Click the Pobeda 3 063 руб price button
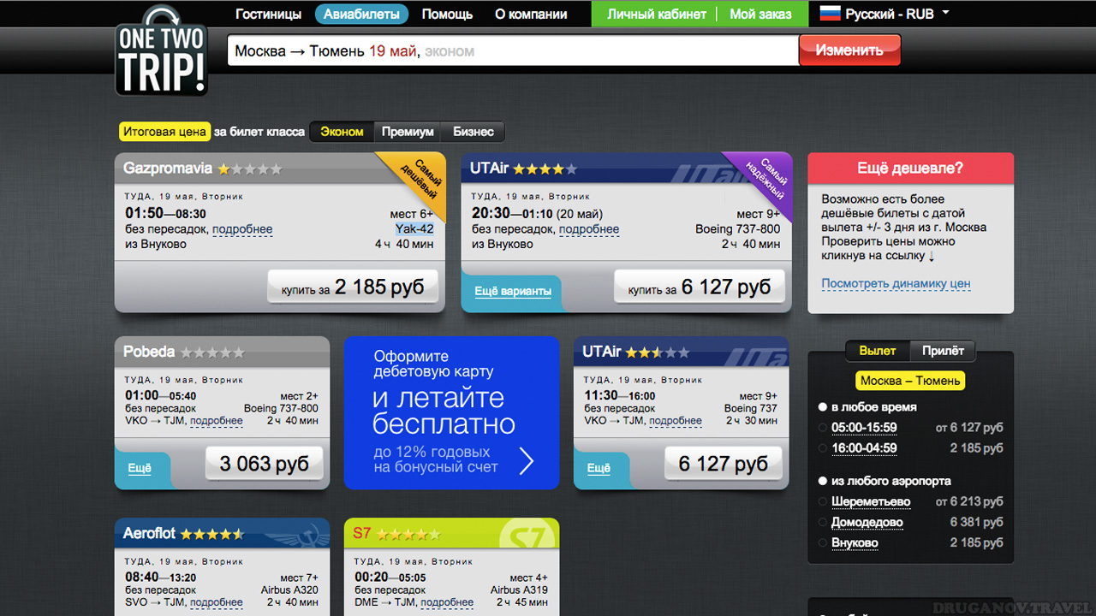 [x=264, y=465]
